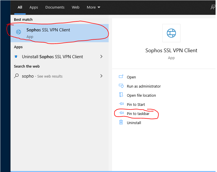Click the Pin to taskbar pin icon
217x172 pixels.
[121, 113]
